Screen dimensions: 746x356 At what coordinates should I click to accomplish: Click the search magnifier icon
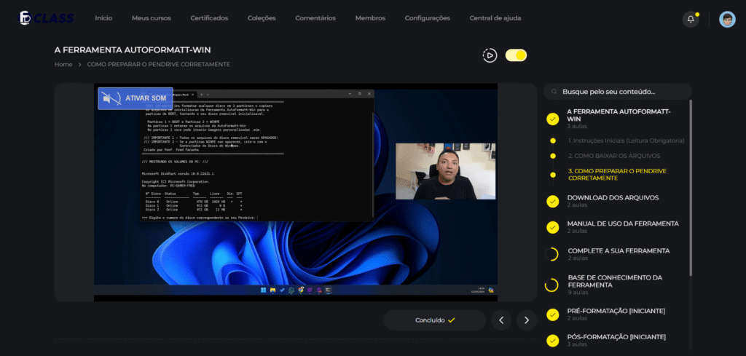554,92
